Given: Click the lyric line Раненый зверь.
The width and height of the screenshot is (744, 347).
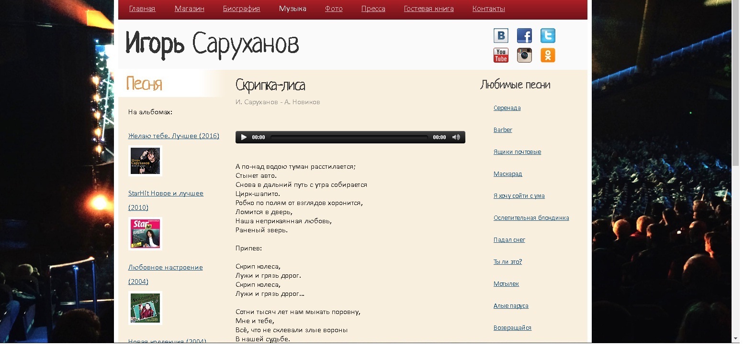Looking at the screenshot, I should coord(261,230).
